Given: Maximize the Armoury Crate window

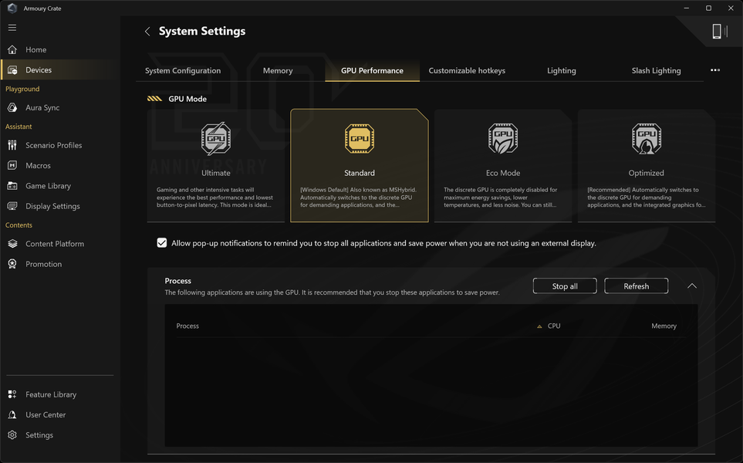Looking at the screenshot, I should point(708,8).
